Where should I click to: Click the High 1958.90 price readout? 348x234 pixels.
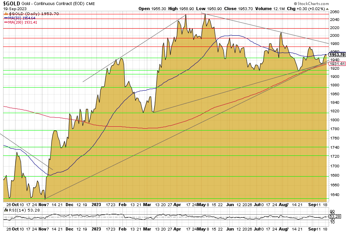182,8
